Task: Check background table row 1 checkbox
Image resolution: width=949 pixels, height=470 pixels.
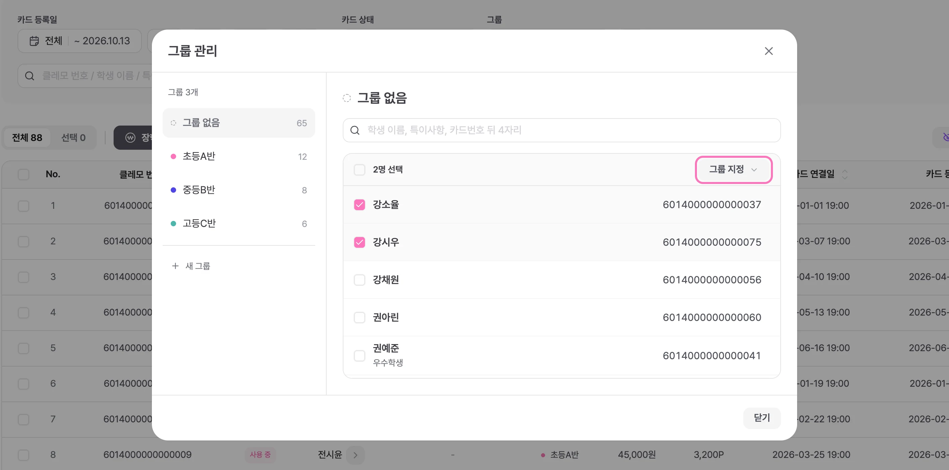Action: click(x=24, y=206)
